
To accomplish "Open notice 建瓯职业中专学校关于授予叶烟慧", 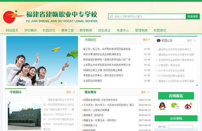I will click(176, 55).
